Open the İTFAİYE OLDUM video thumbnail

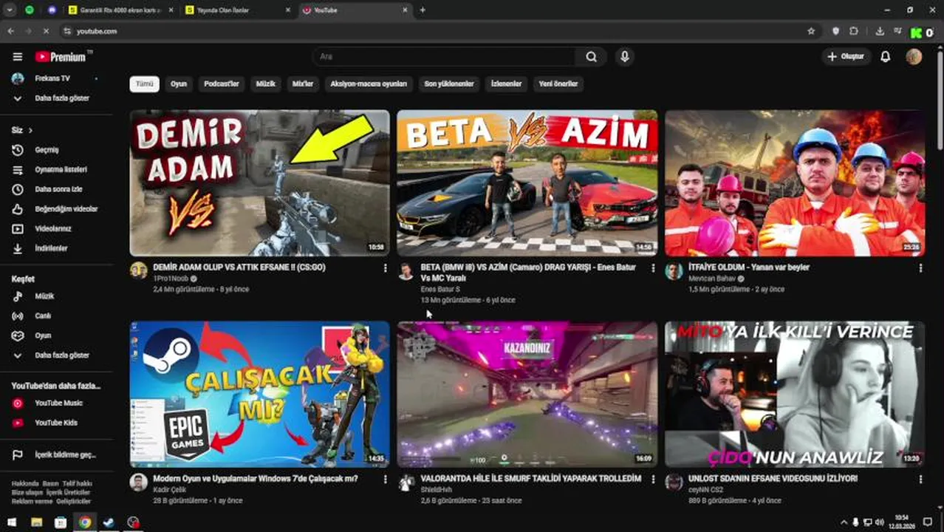click(x=795, y=183)
